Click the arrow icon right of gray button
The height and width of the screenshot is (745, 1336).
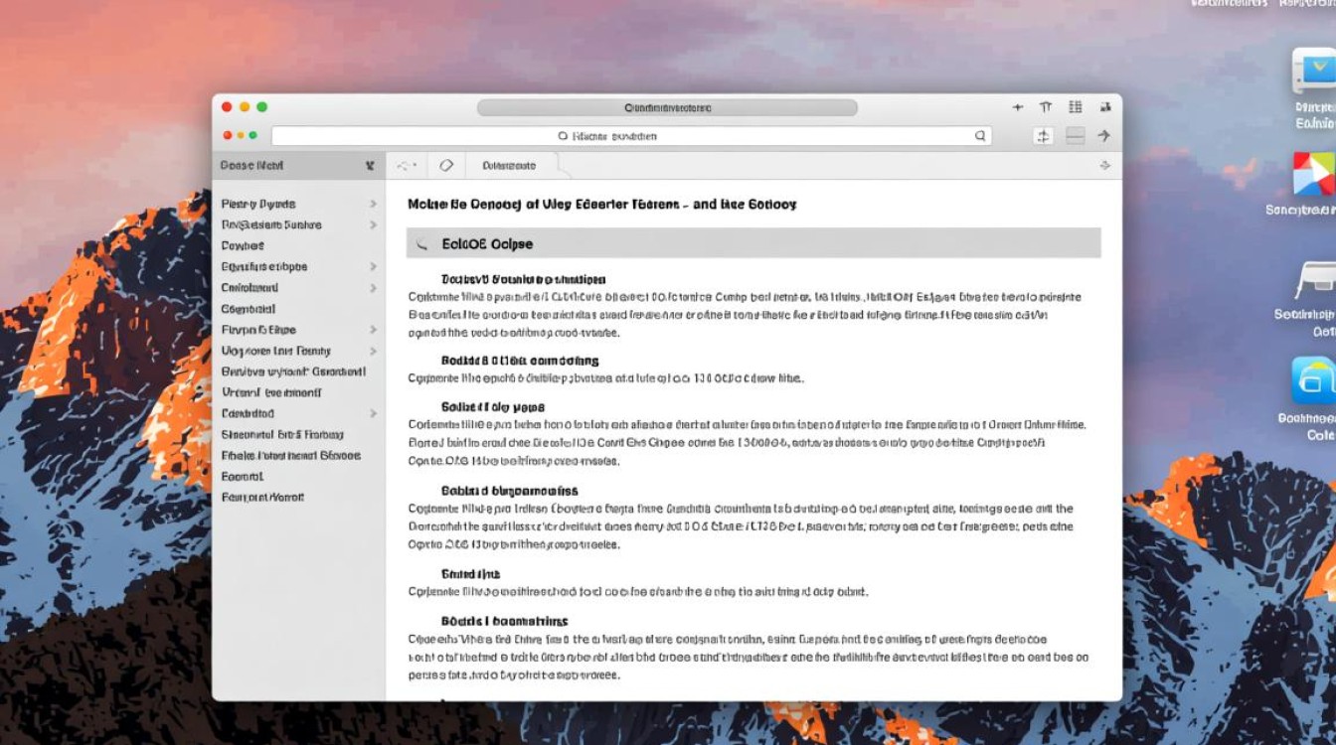(1103, 136)
